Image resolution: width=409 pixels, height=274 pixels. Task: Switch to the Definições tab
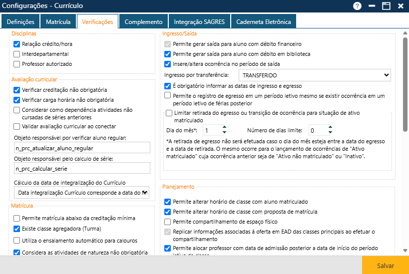20,21
